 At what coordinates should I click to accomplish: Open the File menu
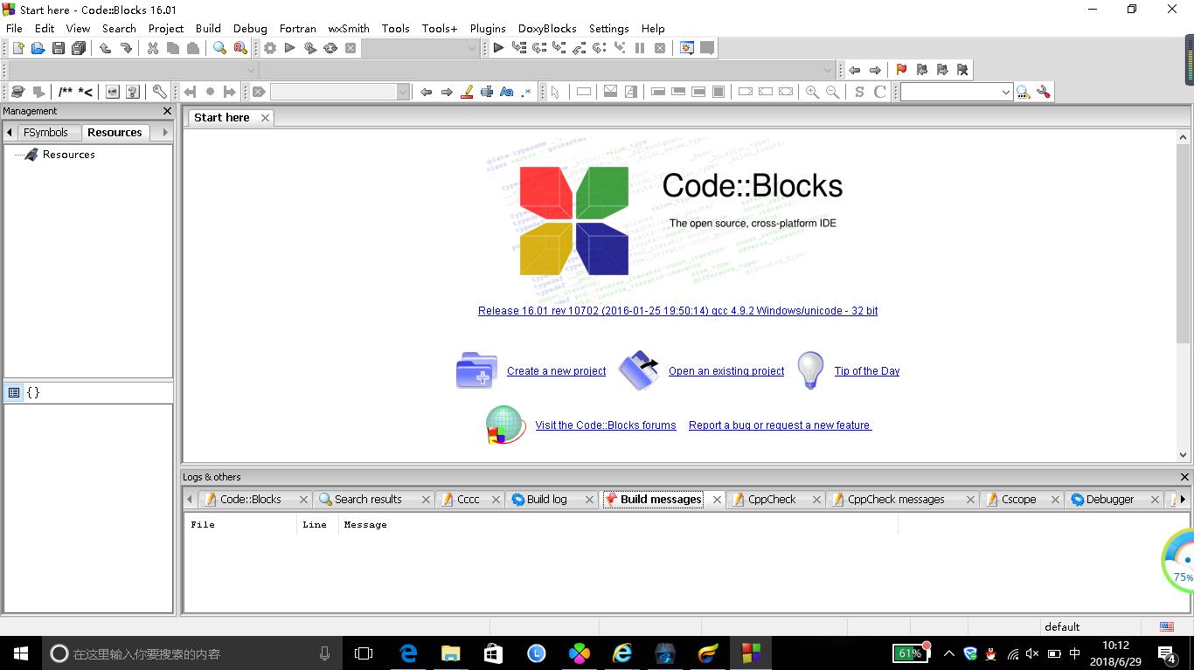click(14, 28)
